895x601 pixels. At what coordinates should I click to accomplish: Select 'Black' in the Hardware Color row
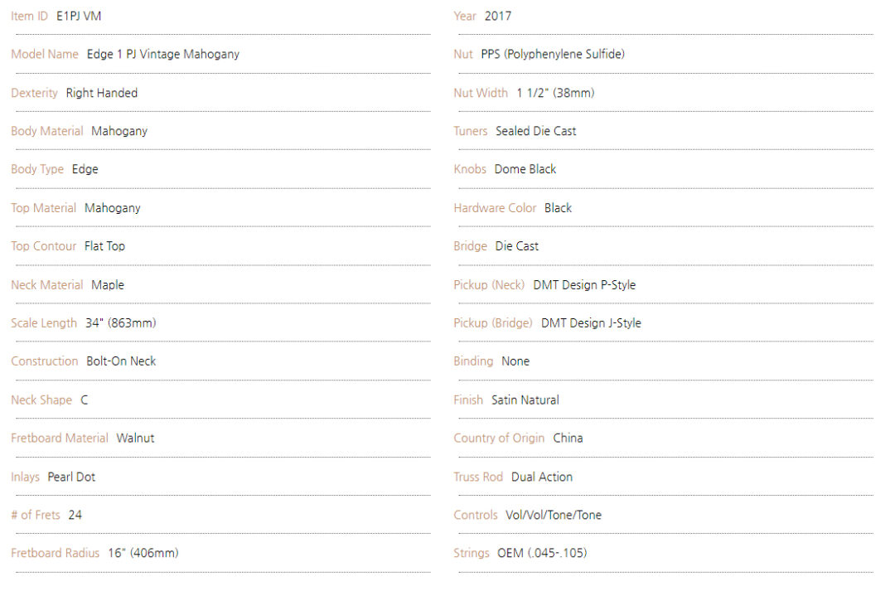click(559, 208)
